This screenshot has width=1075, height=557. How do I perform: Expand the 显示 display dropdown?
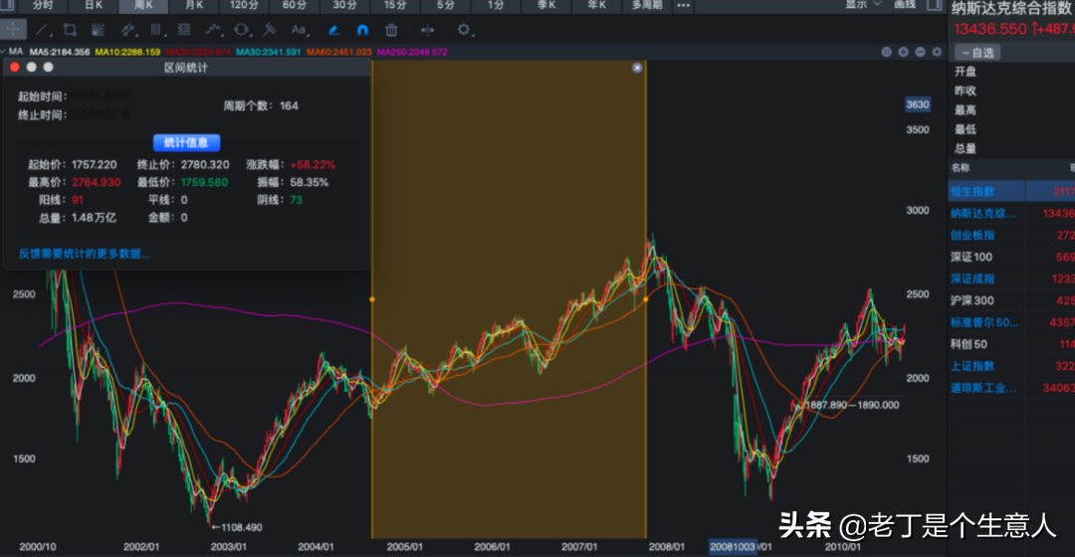(x=863, y=5)
